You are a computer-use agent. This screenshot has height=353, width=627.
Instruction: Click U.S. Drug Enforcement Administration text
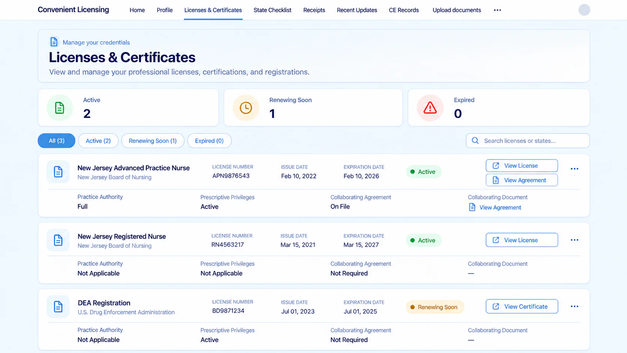click(126, 312)
